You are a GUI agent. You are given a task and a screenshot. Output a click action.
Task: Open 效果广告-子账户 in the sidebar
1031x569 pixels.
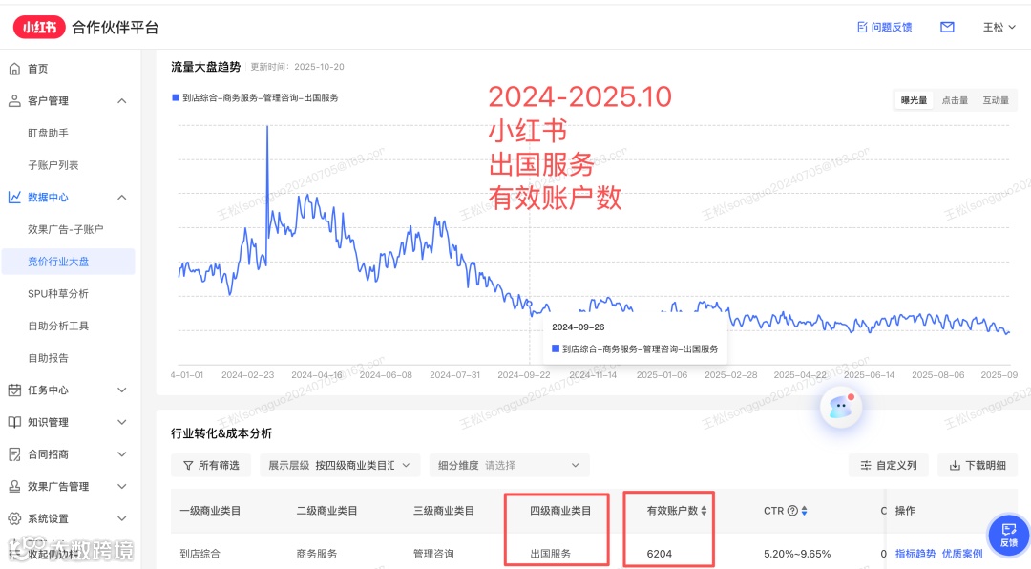(x=65, y=229)
